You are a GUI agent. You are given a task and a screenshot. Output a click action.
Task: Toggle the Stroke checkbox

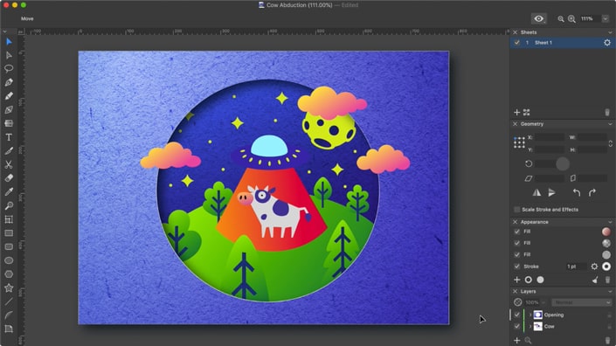coord(517,266)
